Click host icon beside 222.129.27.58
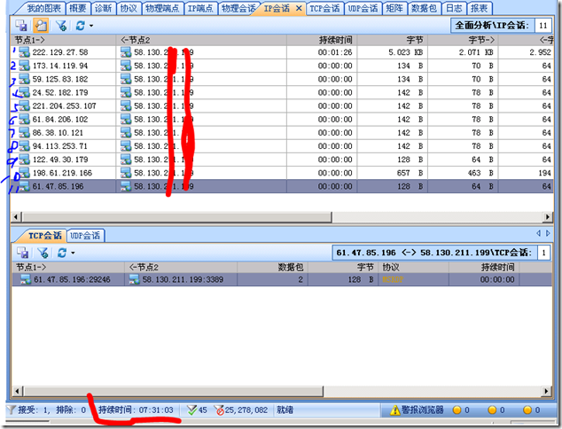562x429 pixels. 24,52
